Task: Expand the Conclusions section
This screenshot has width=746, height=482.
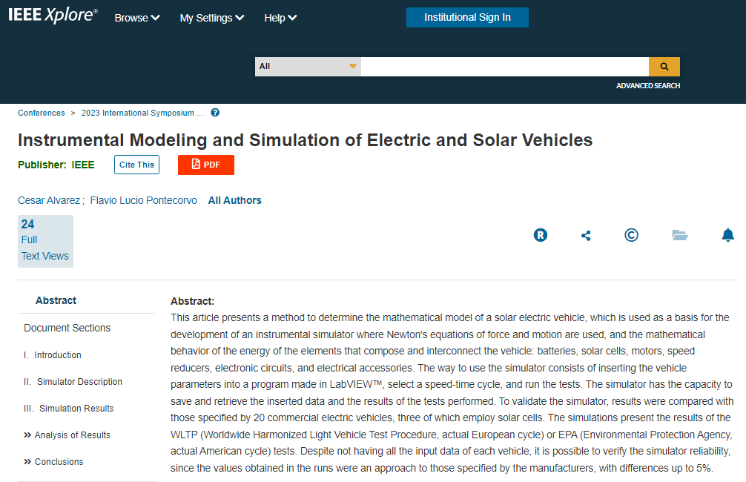Action: click(59, 462)
